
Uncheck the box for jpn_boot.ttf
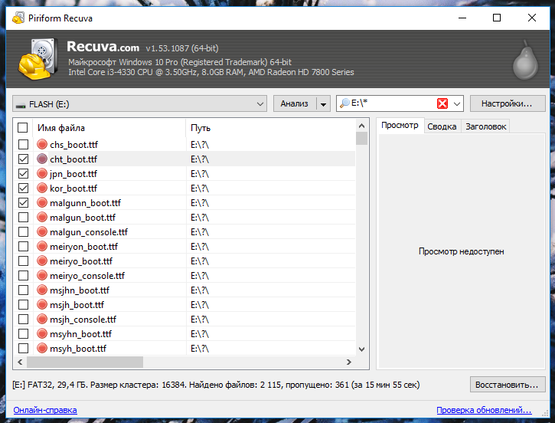(x=24, y=173)
